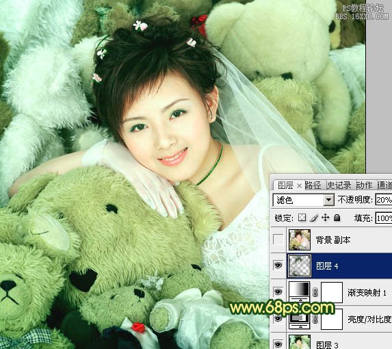Click the 不透明度 opacity value field
Viewport: 392px width, 349px height.
(x=384, y=200)
